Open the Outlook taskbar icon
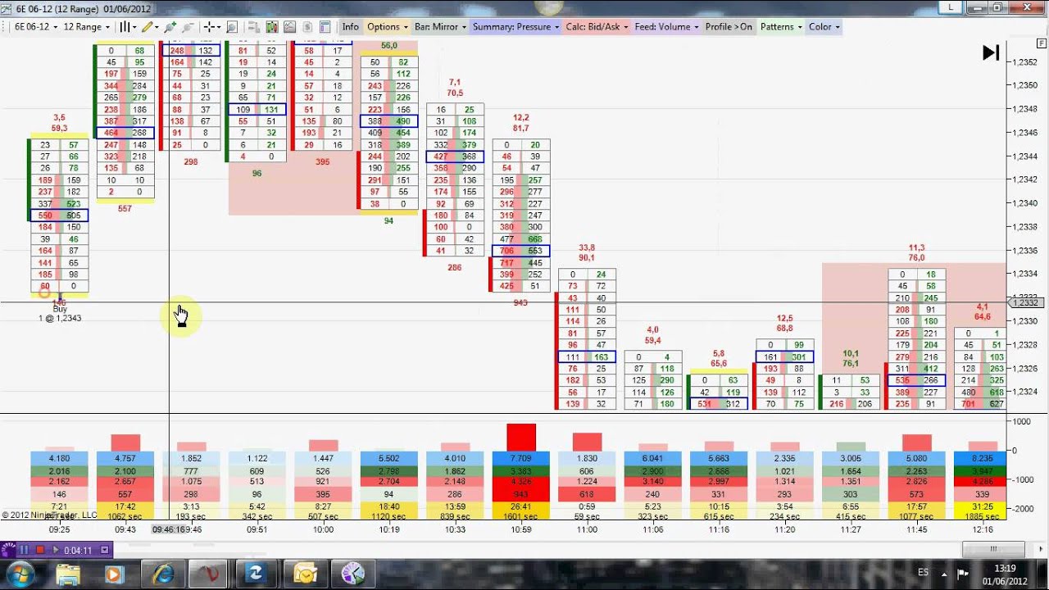The height and width of the screenshot is (590, 1049). 304,574
